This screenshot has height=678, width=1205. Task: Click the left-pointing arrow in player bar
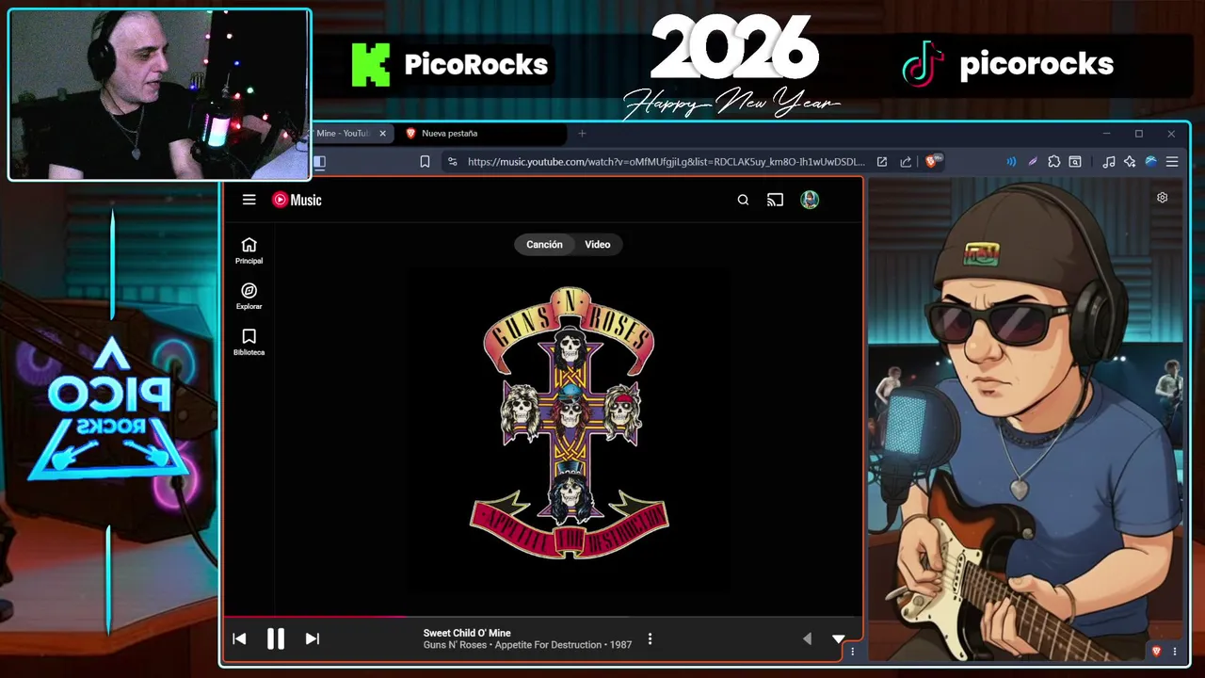click(807, 638)
